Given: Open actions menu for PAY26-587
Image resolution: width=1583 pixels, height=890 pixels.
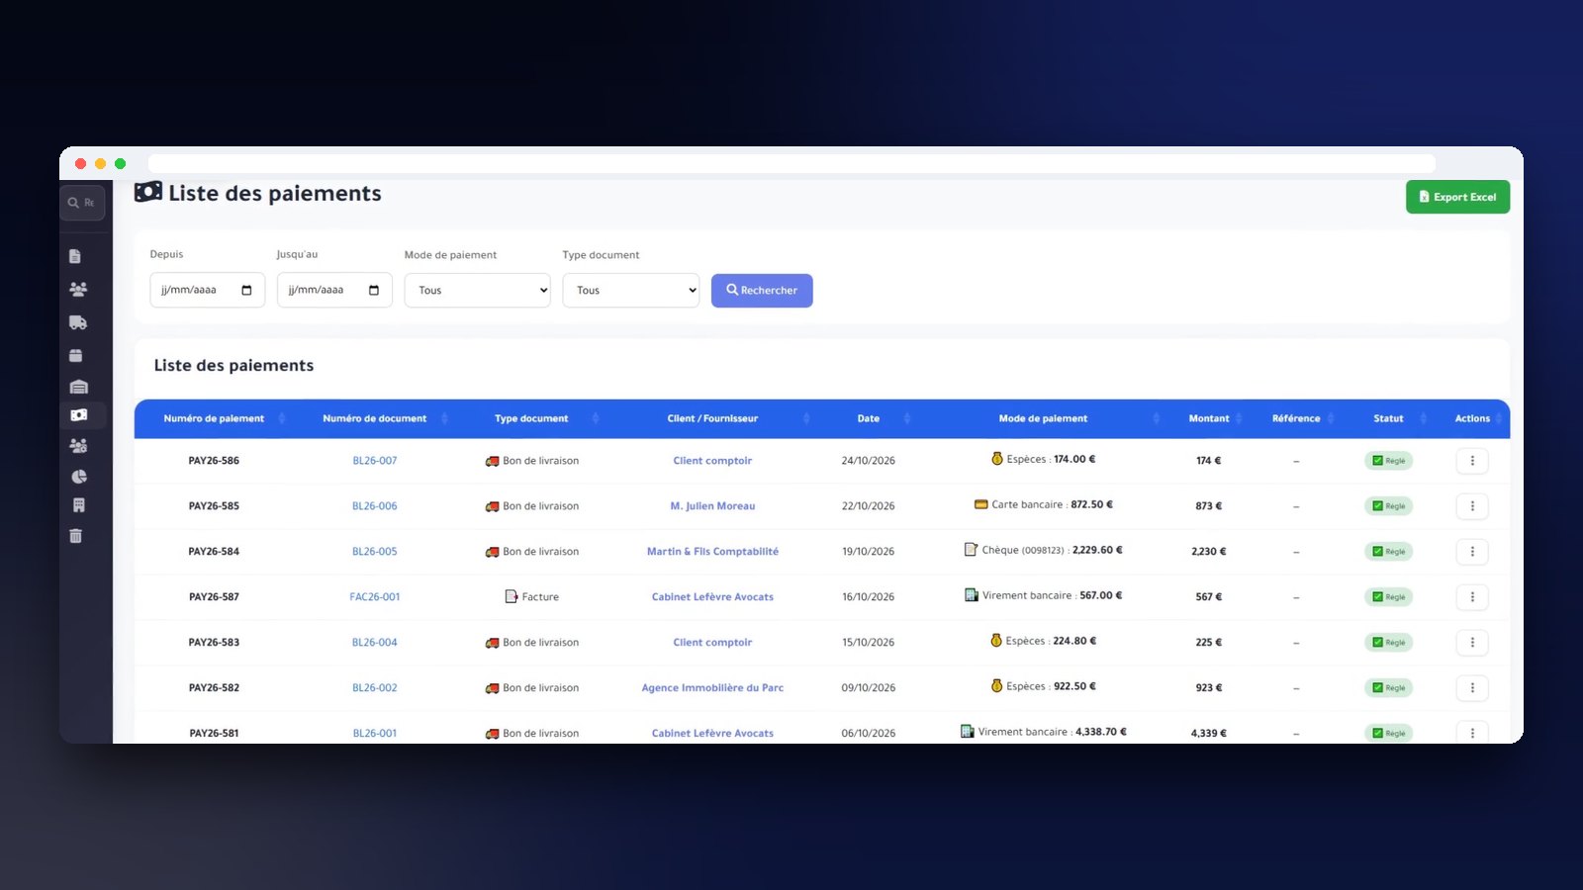Looking at the screenshot, I should coord(1472,597).
